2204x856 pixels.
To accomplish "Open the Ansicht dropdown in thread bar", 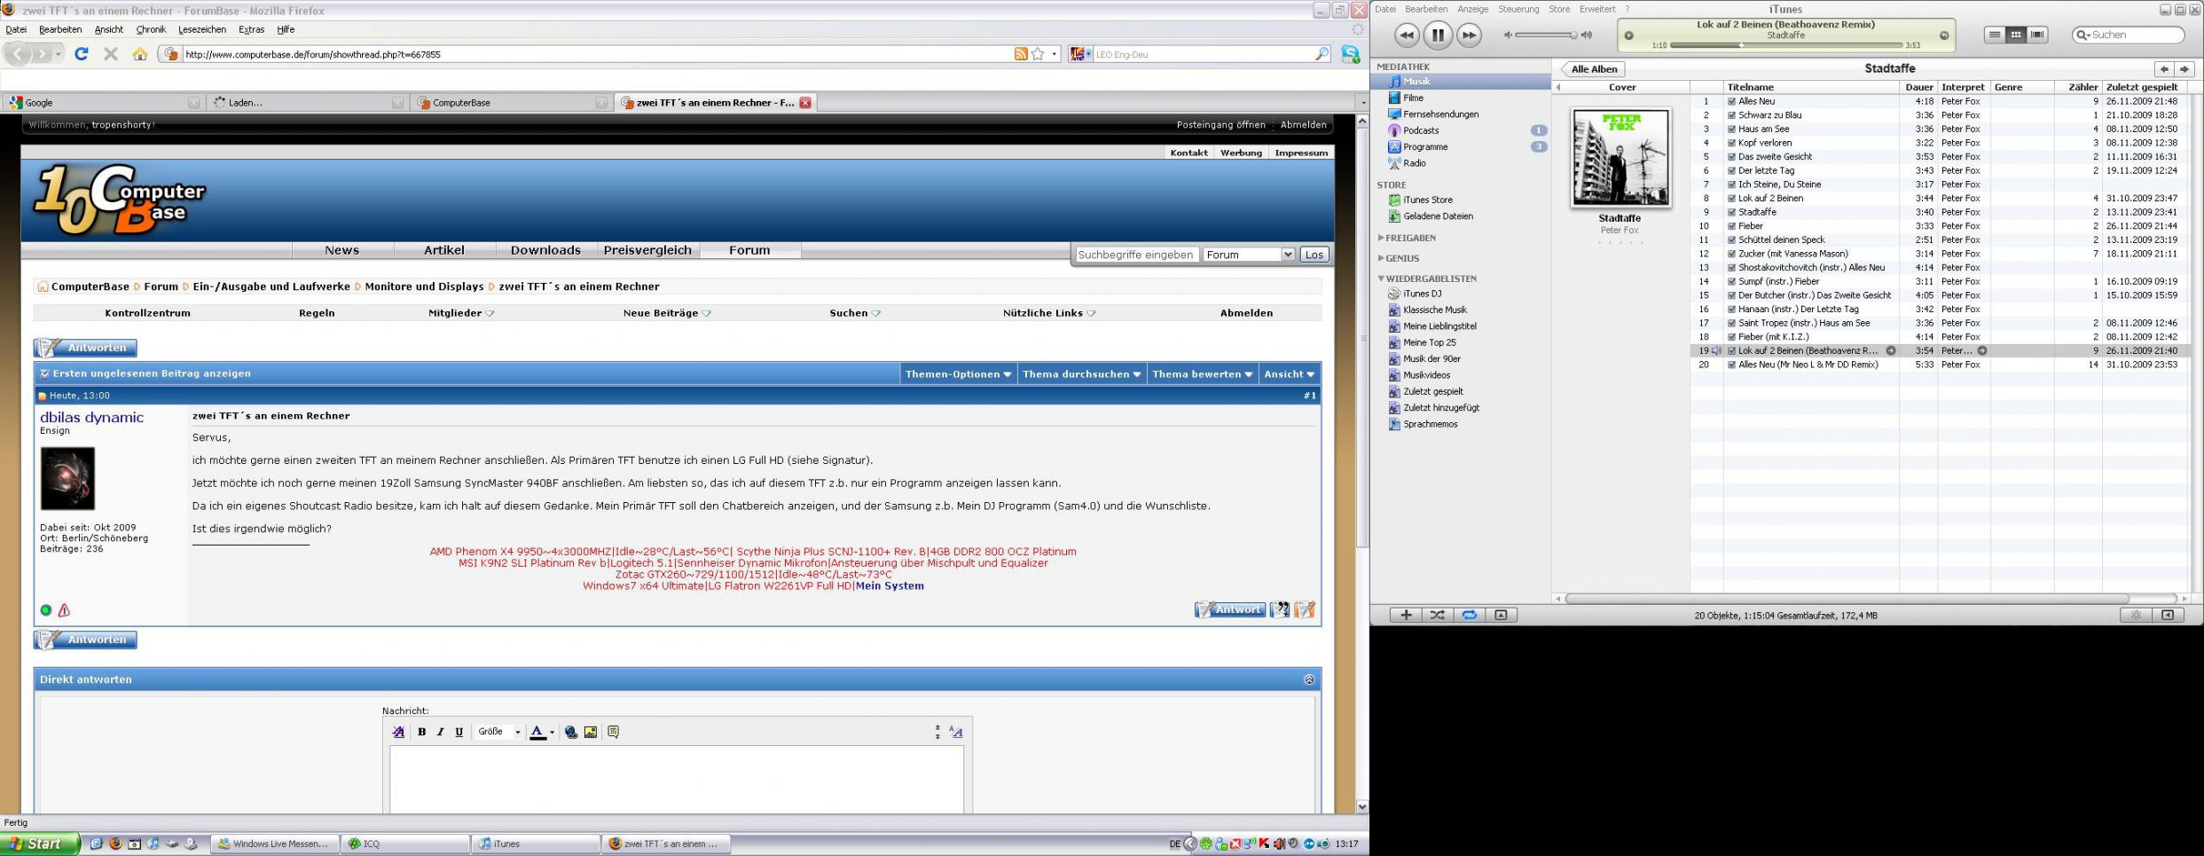I will pos(1290,374).
